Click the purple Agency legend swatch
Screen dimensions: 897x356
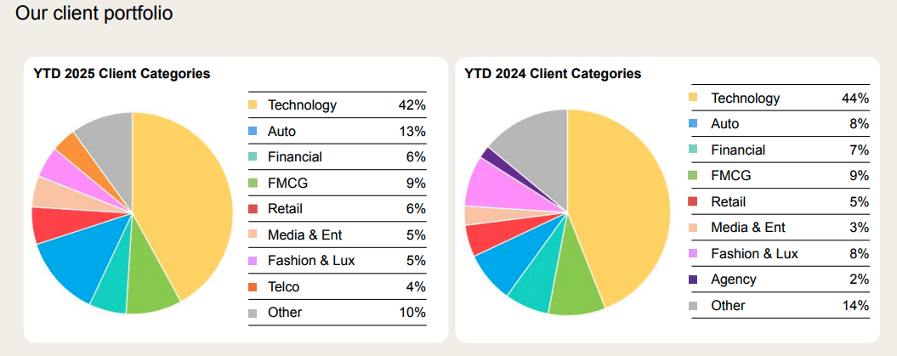click(x=693, y=280)
